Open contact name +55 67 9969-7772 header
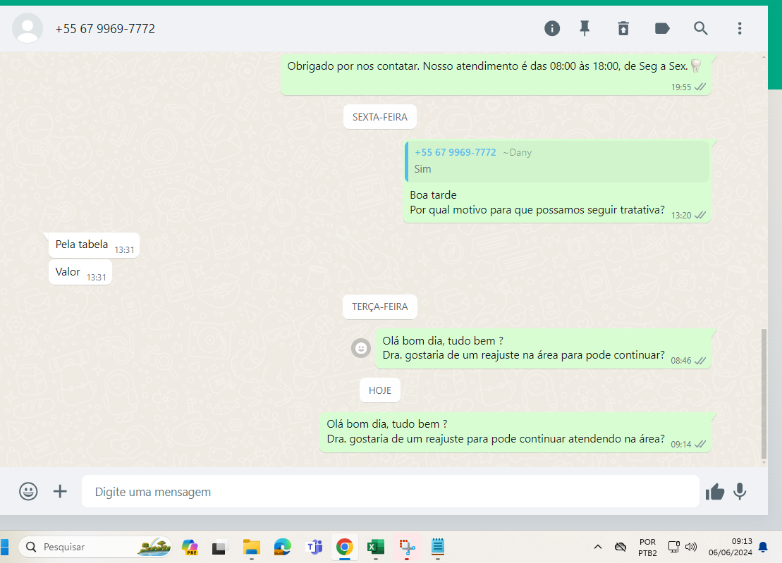782x563 pixels. [x=105, y=29]
